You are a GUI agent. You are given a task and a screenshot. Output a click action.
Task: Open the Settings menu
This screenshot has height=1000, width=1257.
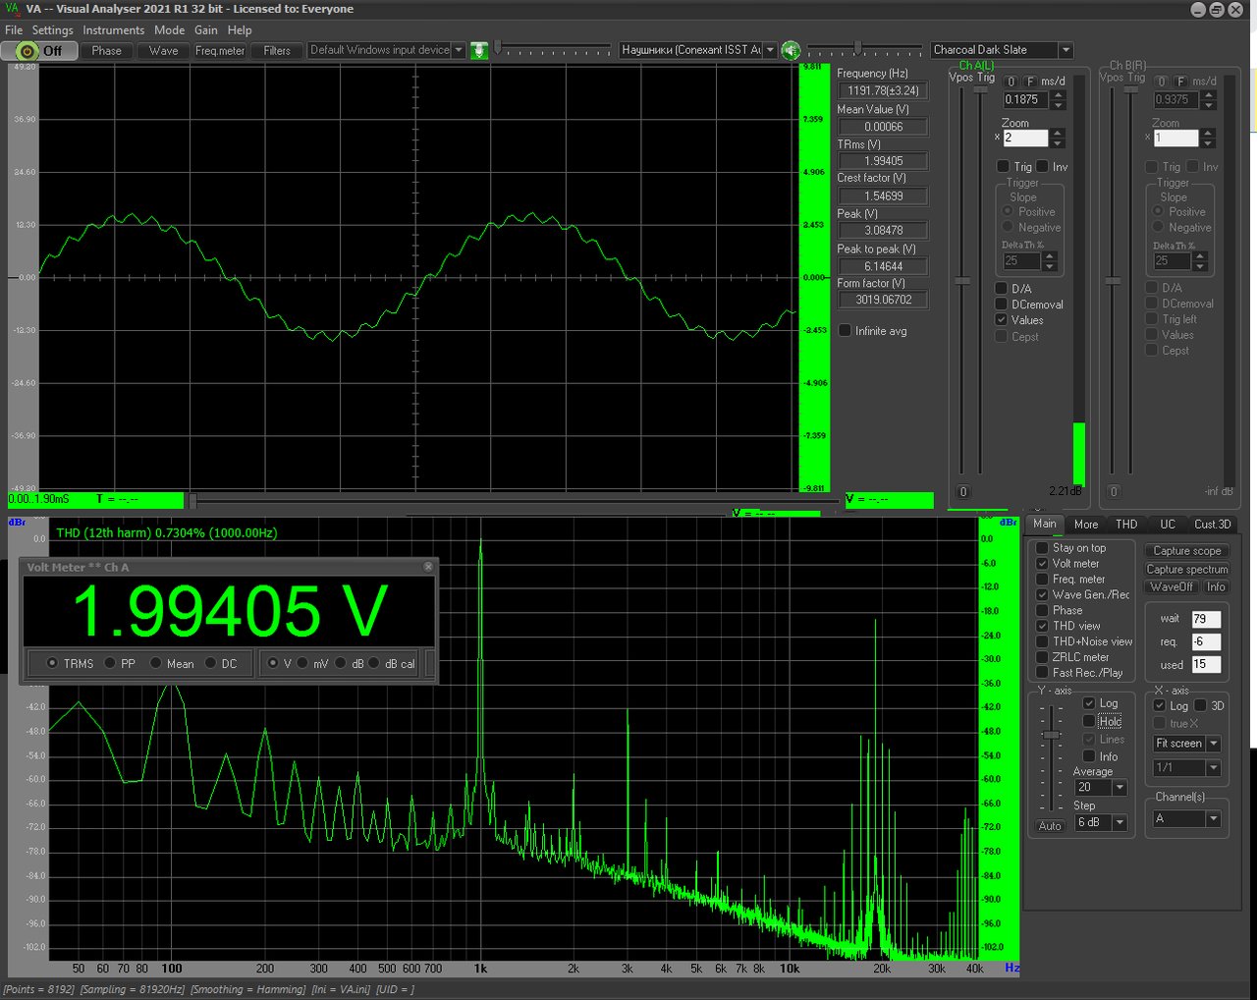pos(52,30)
